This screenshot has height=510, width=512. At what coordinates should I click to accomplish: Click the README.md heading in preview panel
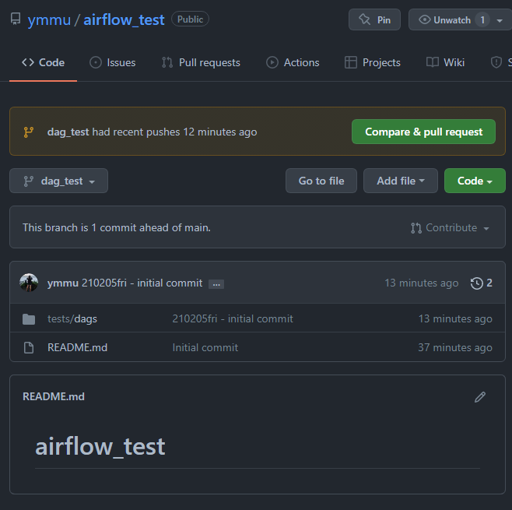coord(54,396)
